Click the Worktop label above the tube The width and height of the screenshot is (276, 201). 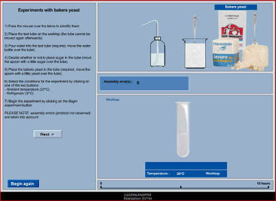pyautogui.click(x=112, y=100)
